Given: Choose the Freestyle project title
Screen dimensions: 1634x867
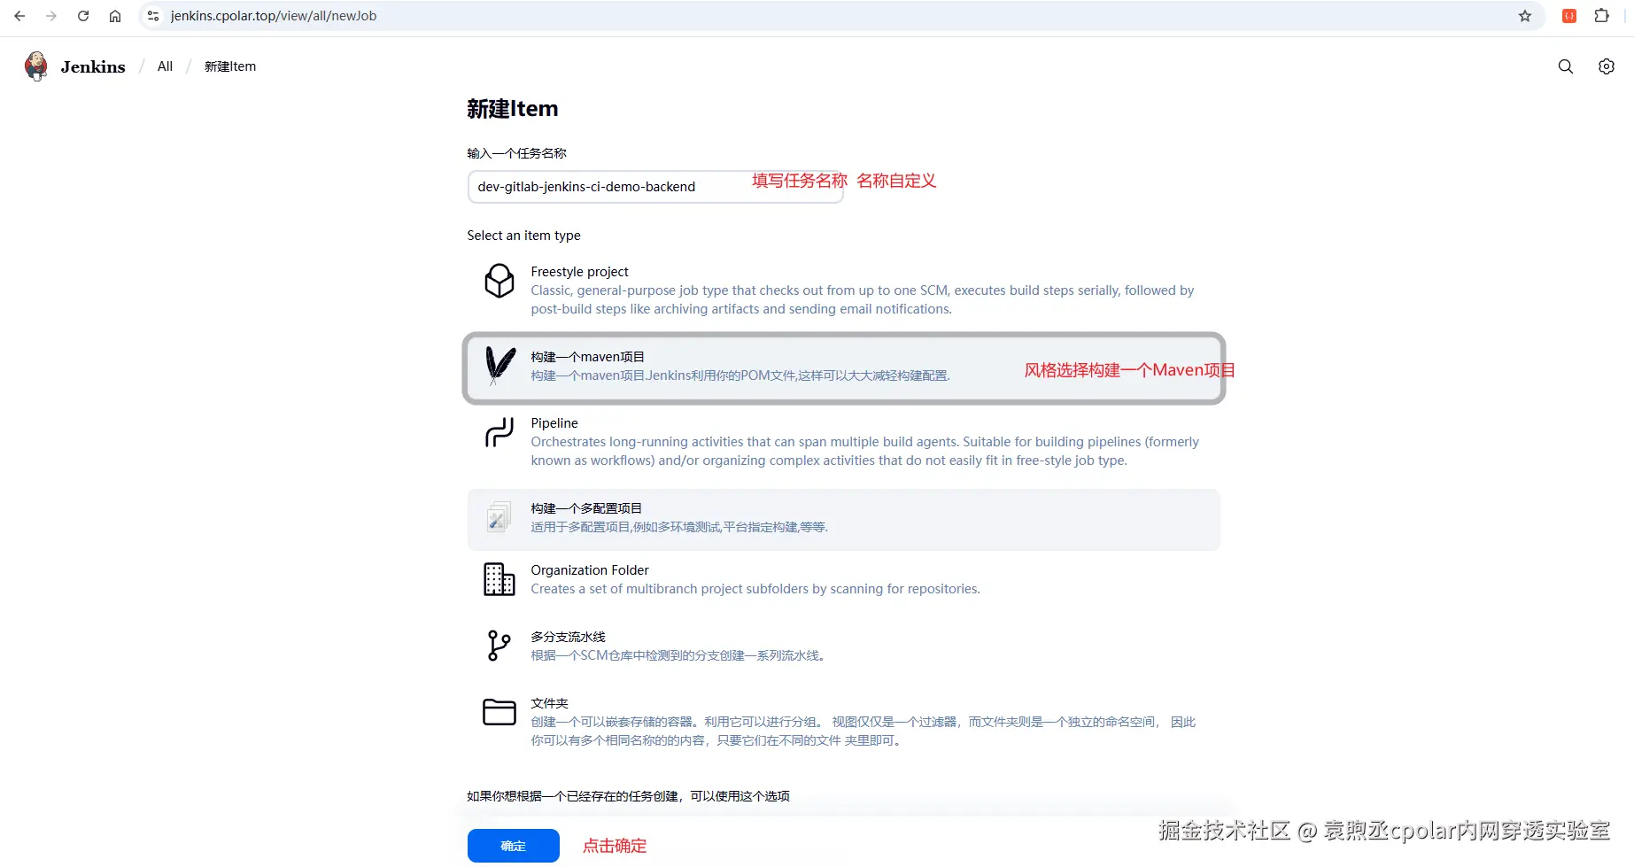Looking at the screenshot, I should tap(580, 272).
